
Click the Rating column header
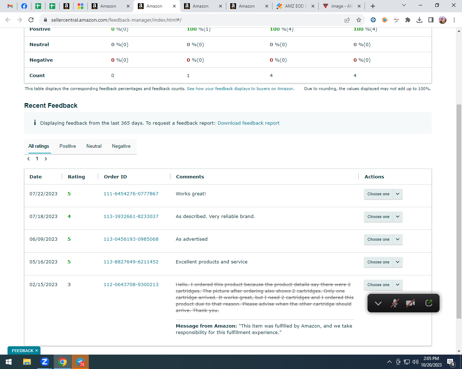click(x=76, y=177)
